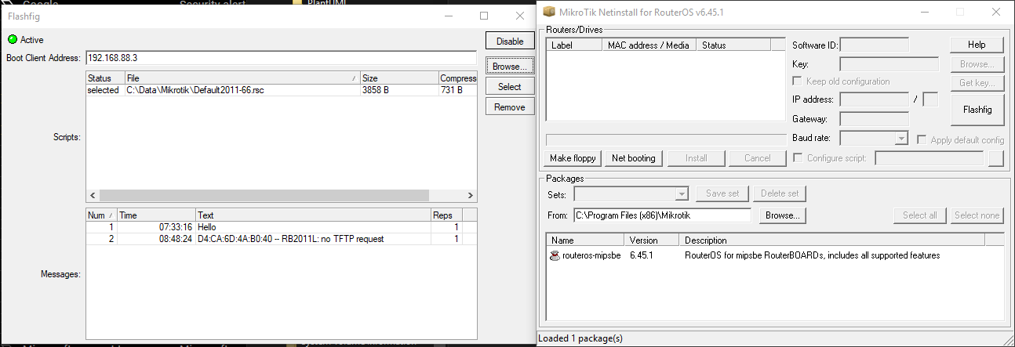Viewport: 1015px width, 347px height.
Task: Browse for the packages folder
Action: 782,215
